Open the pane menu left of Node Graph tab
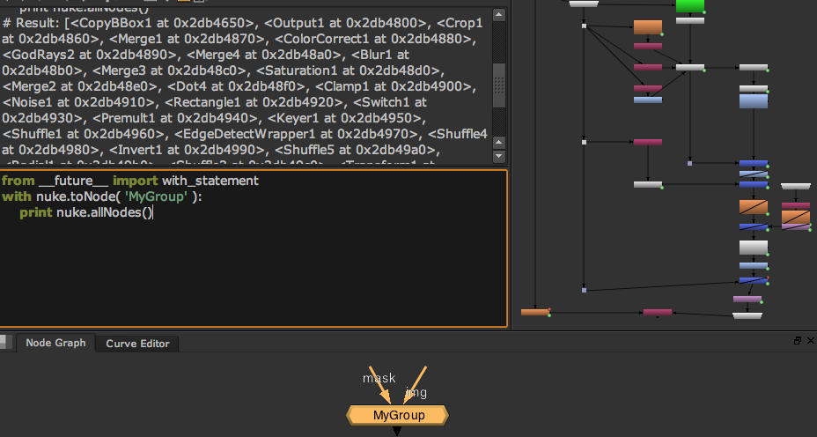 pyautogui.click(x=5, y=342)
